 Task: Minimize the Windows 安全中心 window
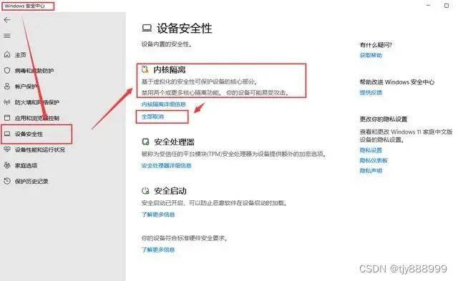coord(428,5)
